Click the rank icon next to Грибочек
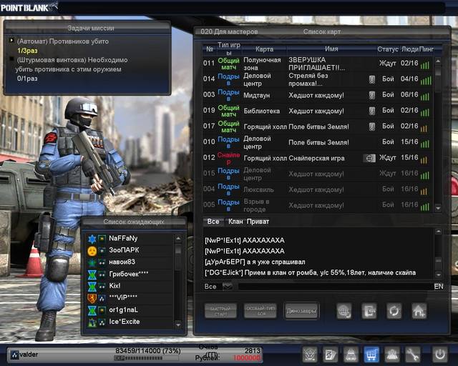The width and height of the screenshot is (458, 366). (92, 274)
